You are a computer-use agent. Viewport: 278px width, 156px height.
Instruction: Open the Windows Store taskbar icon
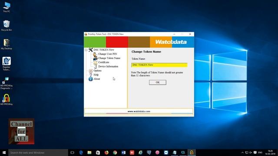click(98, 153)
